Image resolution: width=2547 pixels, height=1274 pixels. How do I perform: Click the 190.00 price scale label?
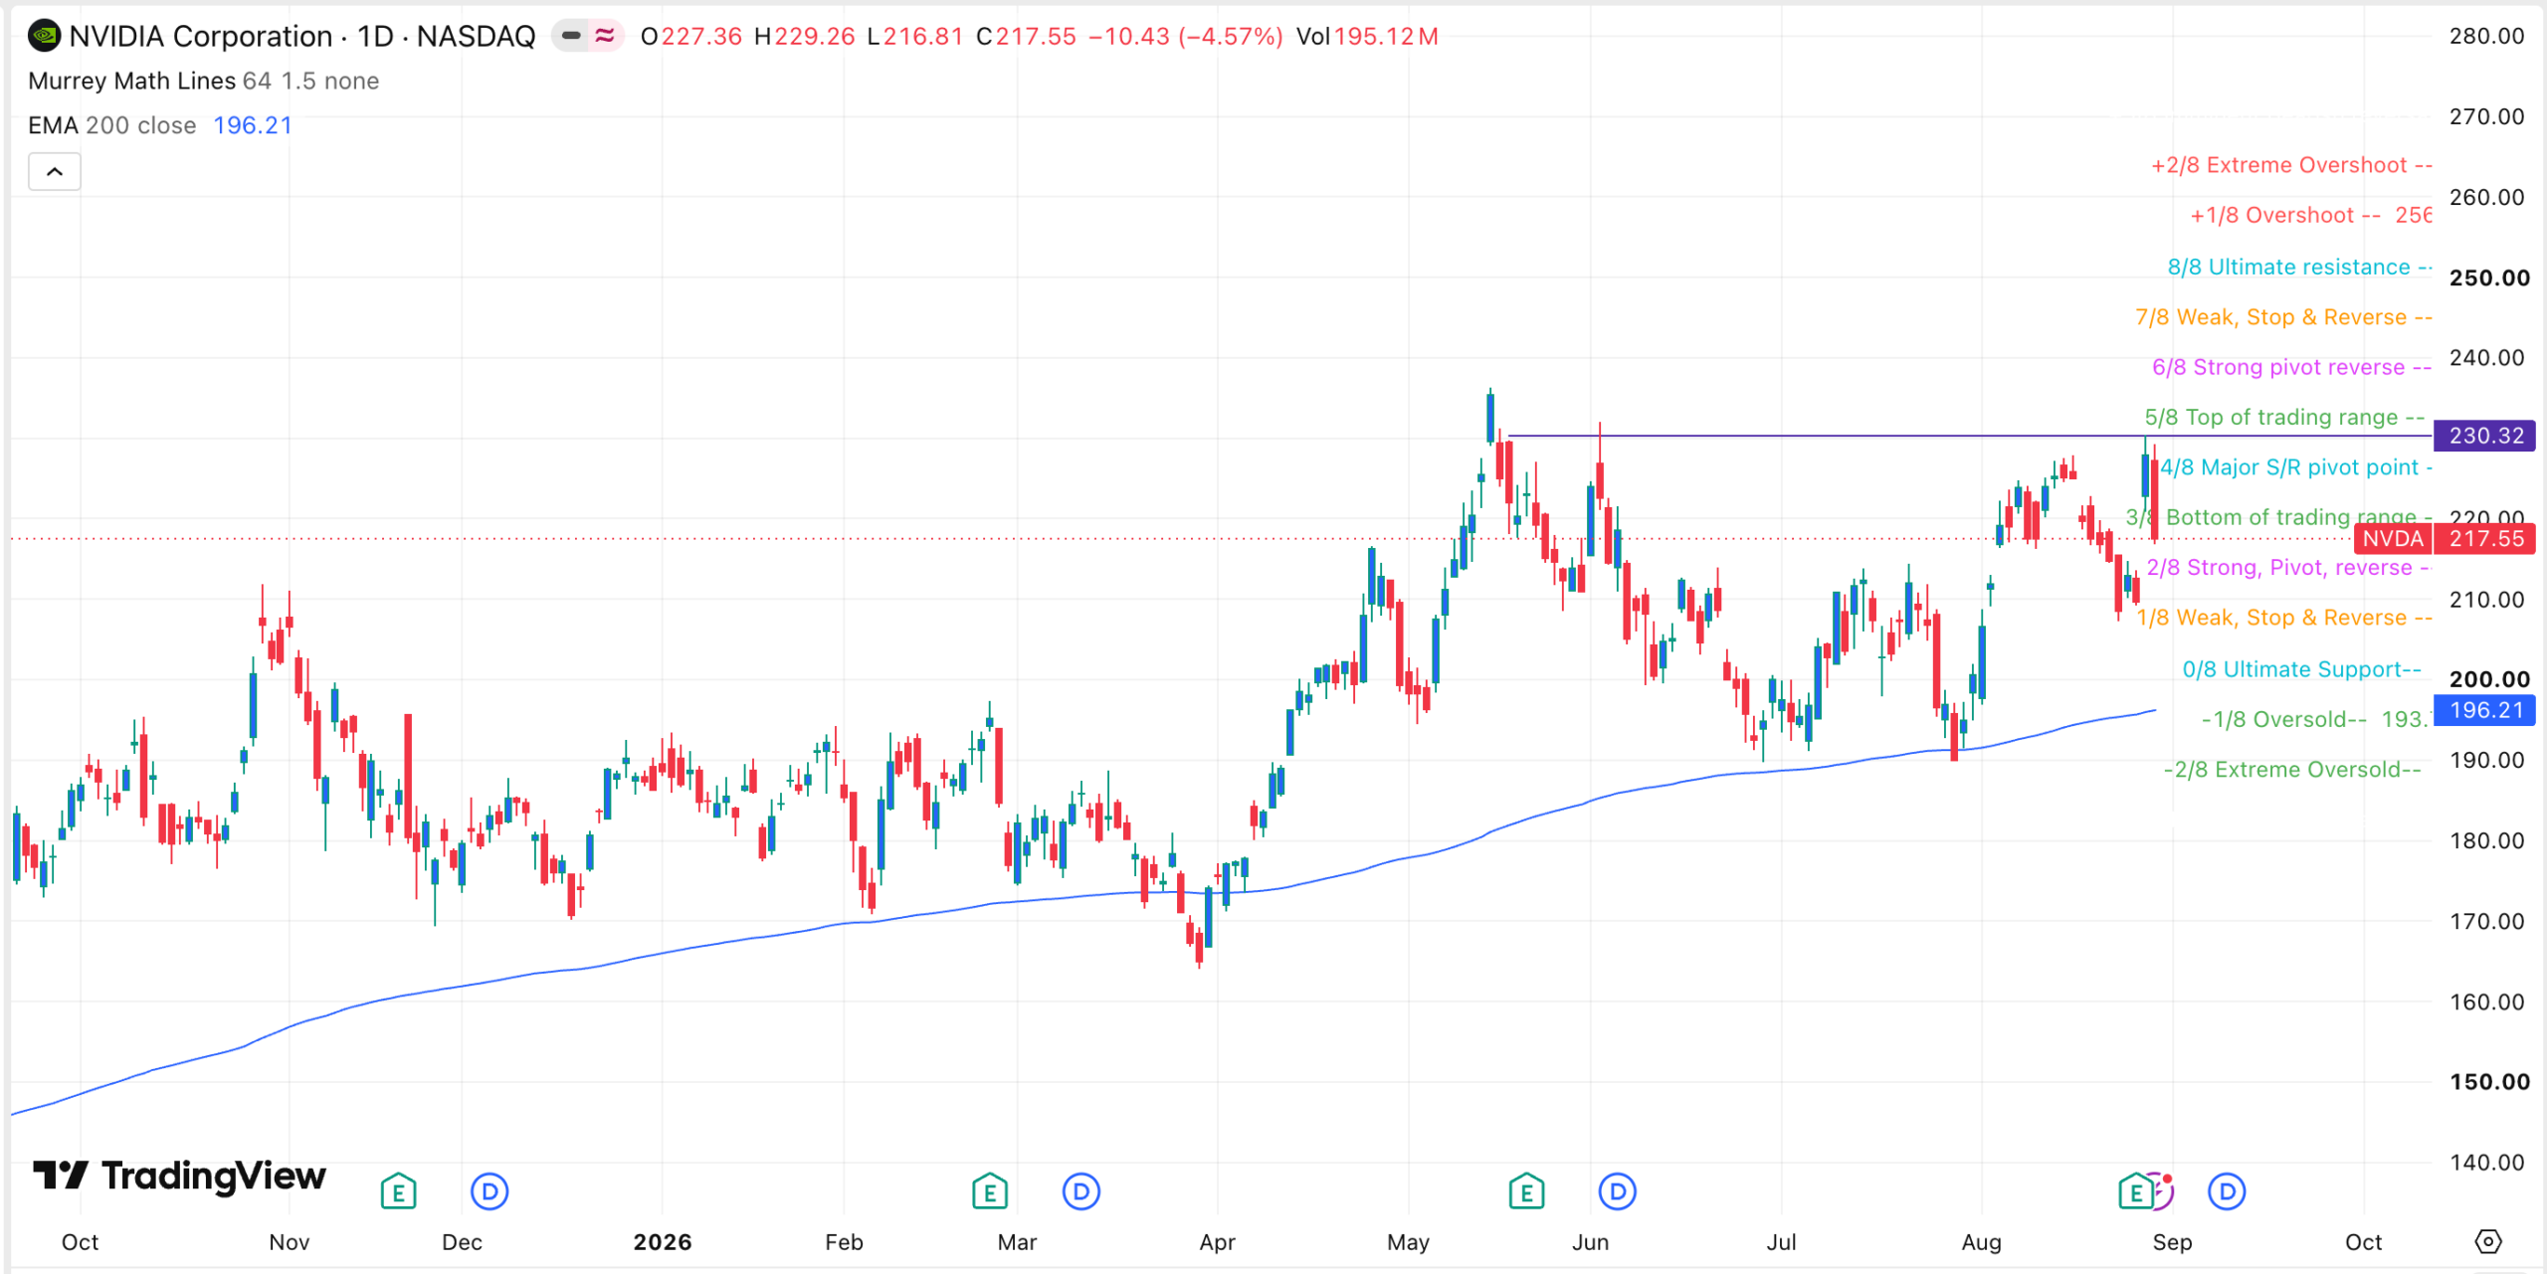click(2486, 761)
